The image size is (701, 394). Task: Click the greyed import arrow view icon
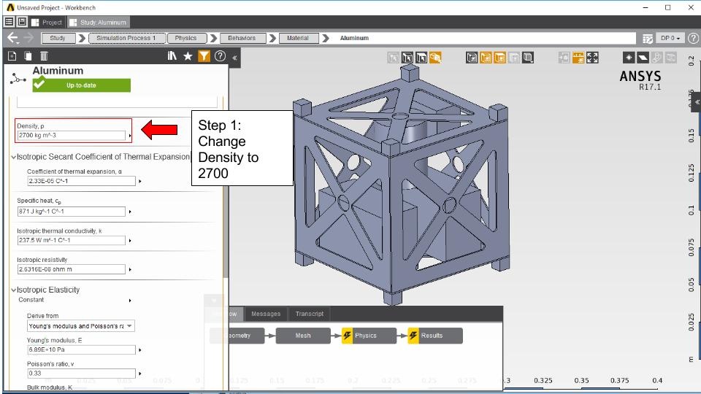pos(564,58)
